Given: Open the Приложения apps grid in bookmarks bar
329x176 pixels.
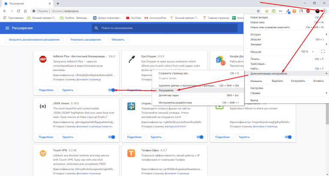Looking at the screenshot, I should click(13, 18).
